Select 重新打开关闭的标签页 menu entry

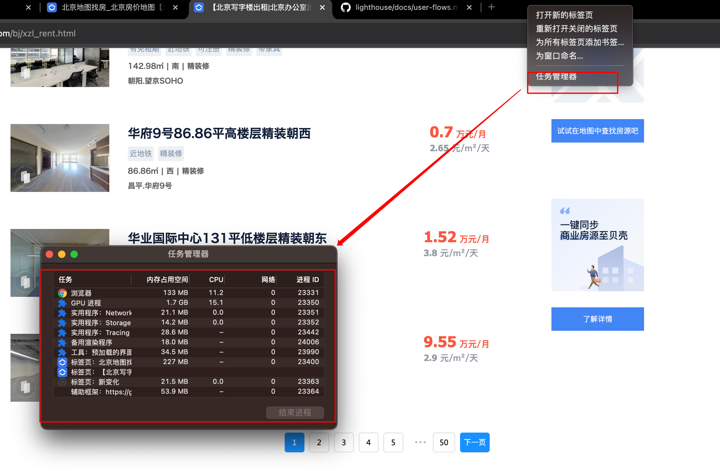[576, 29]
